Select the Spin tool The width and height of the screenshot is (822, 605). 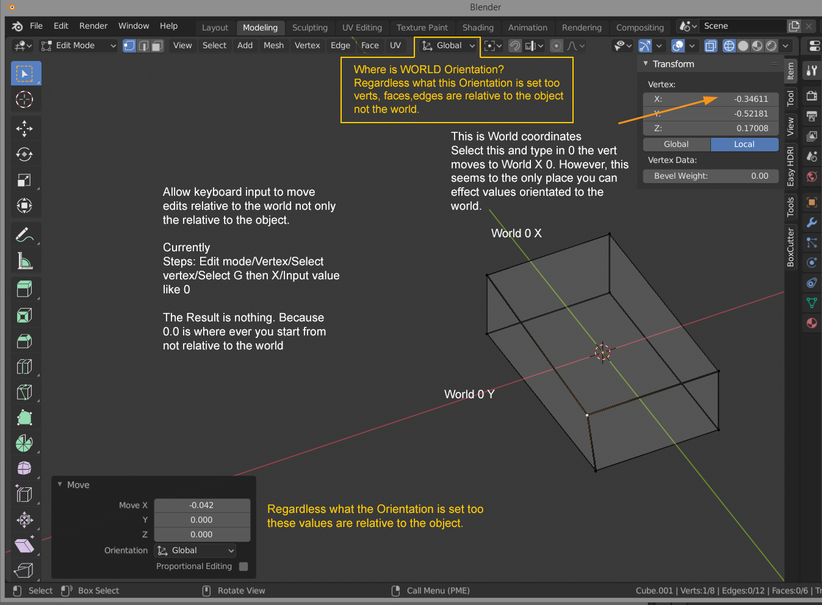(x=24, y=443)
